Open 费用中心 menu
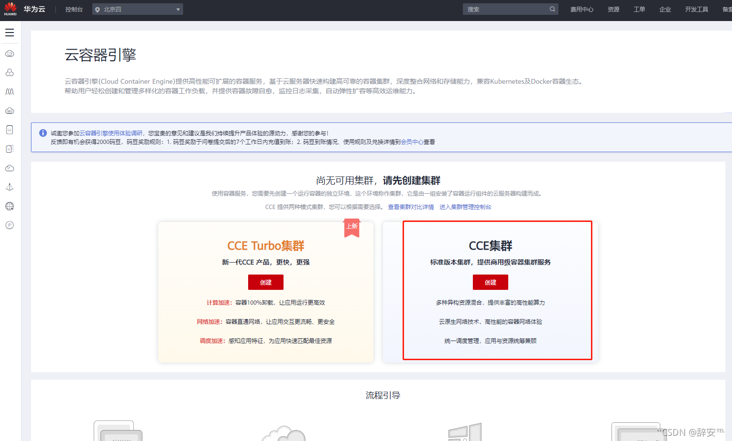The height and width of the screenshot is (441, 732). [x=582, y=9]
